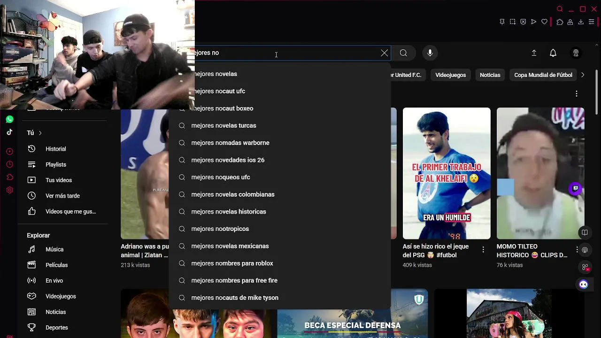The image size is (601, 338).
Task: Choose suggestion 'mejores nombres para roblox'
Action: pyautogui.click(x=280, y=263)
